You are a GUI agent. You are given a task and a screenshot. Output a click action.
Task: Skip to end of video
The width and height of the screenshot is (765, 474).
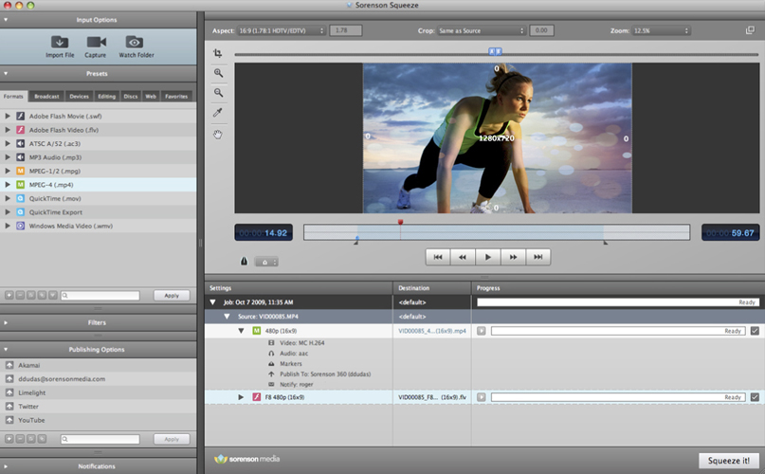point(537,257)
